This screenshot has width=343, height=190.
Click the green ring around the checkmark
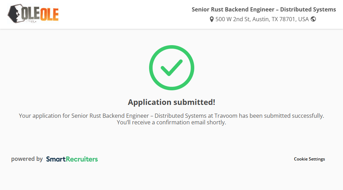click(x=151, y=68)
